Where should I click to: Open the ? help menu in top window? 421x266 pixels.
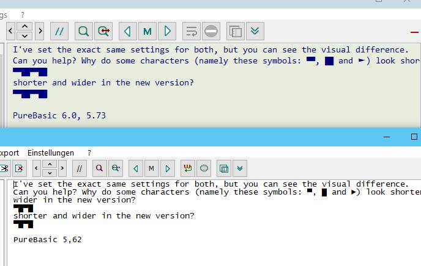(x=23, y=15)
